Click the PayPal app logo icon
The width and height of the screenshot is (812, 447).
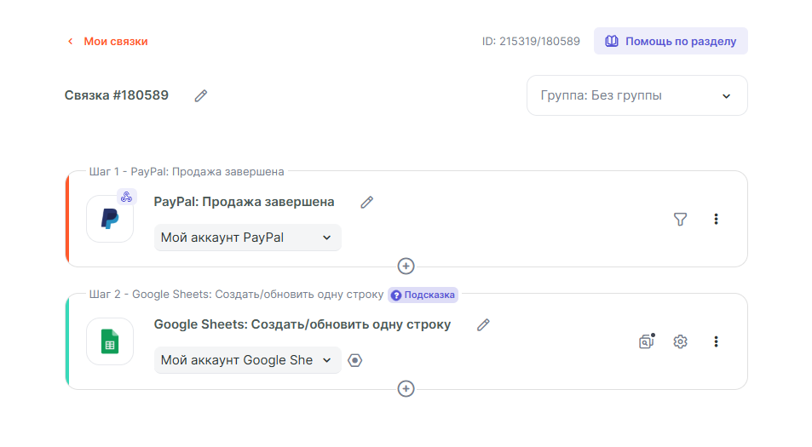coord(110,219)
